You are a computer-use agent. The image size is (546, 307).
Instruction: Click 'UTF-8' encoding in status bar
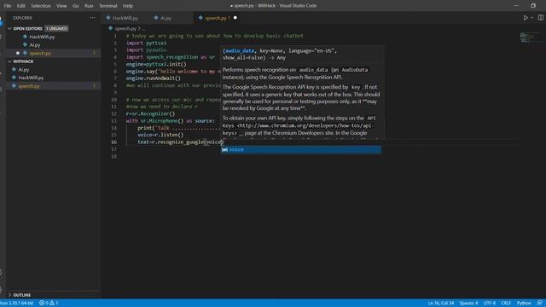[490, 303]
